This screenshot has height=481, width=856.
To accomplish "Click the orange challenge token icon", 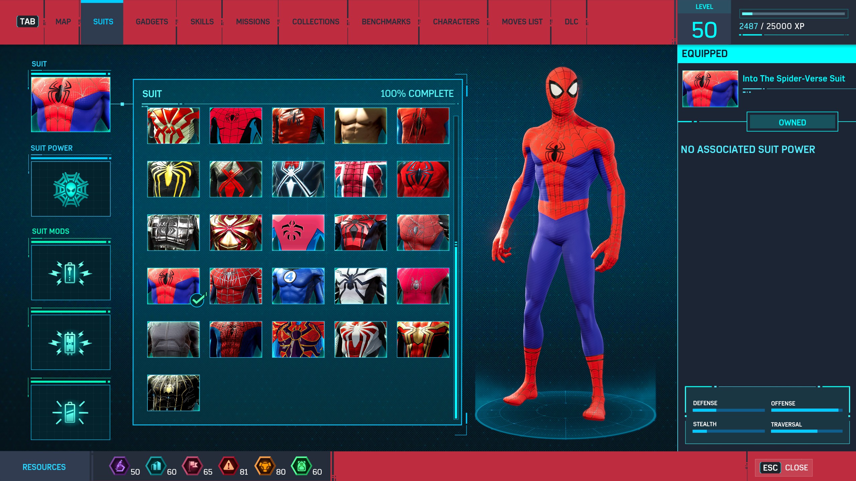I will pyautogui.click(x=265, y=466).
